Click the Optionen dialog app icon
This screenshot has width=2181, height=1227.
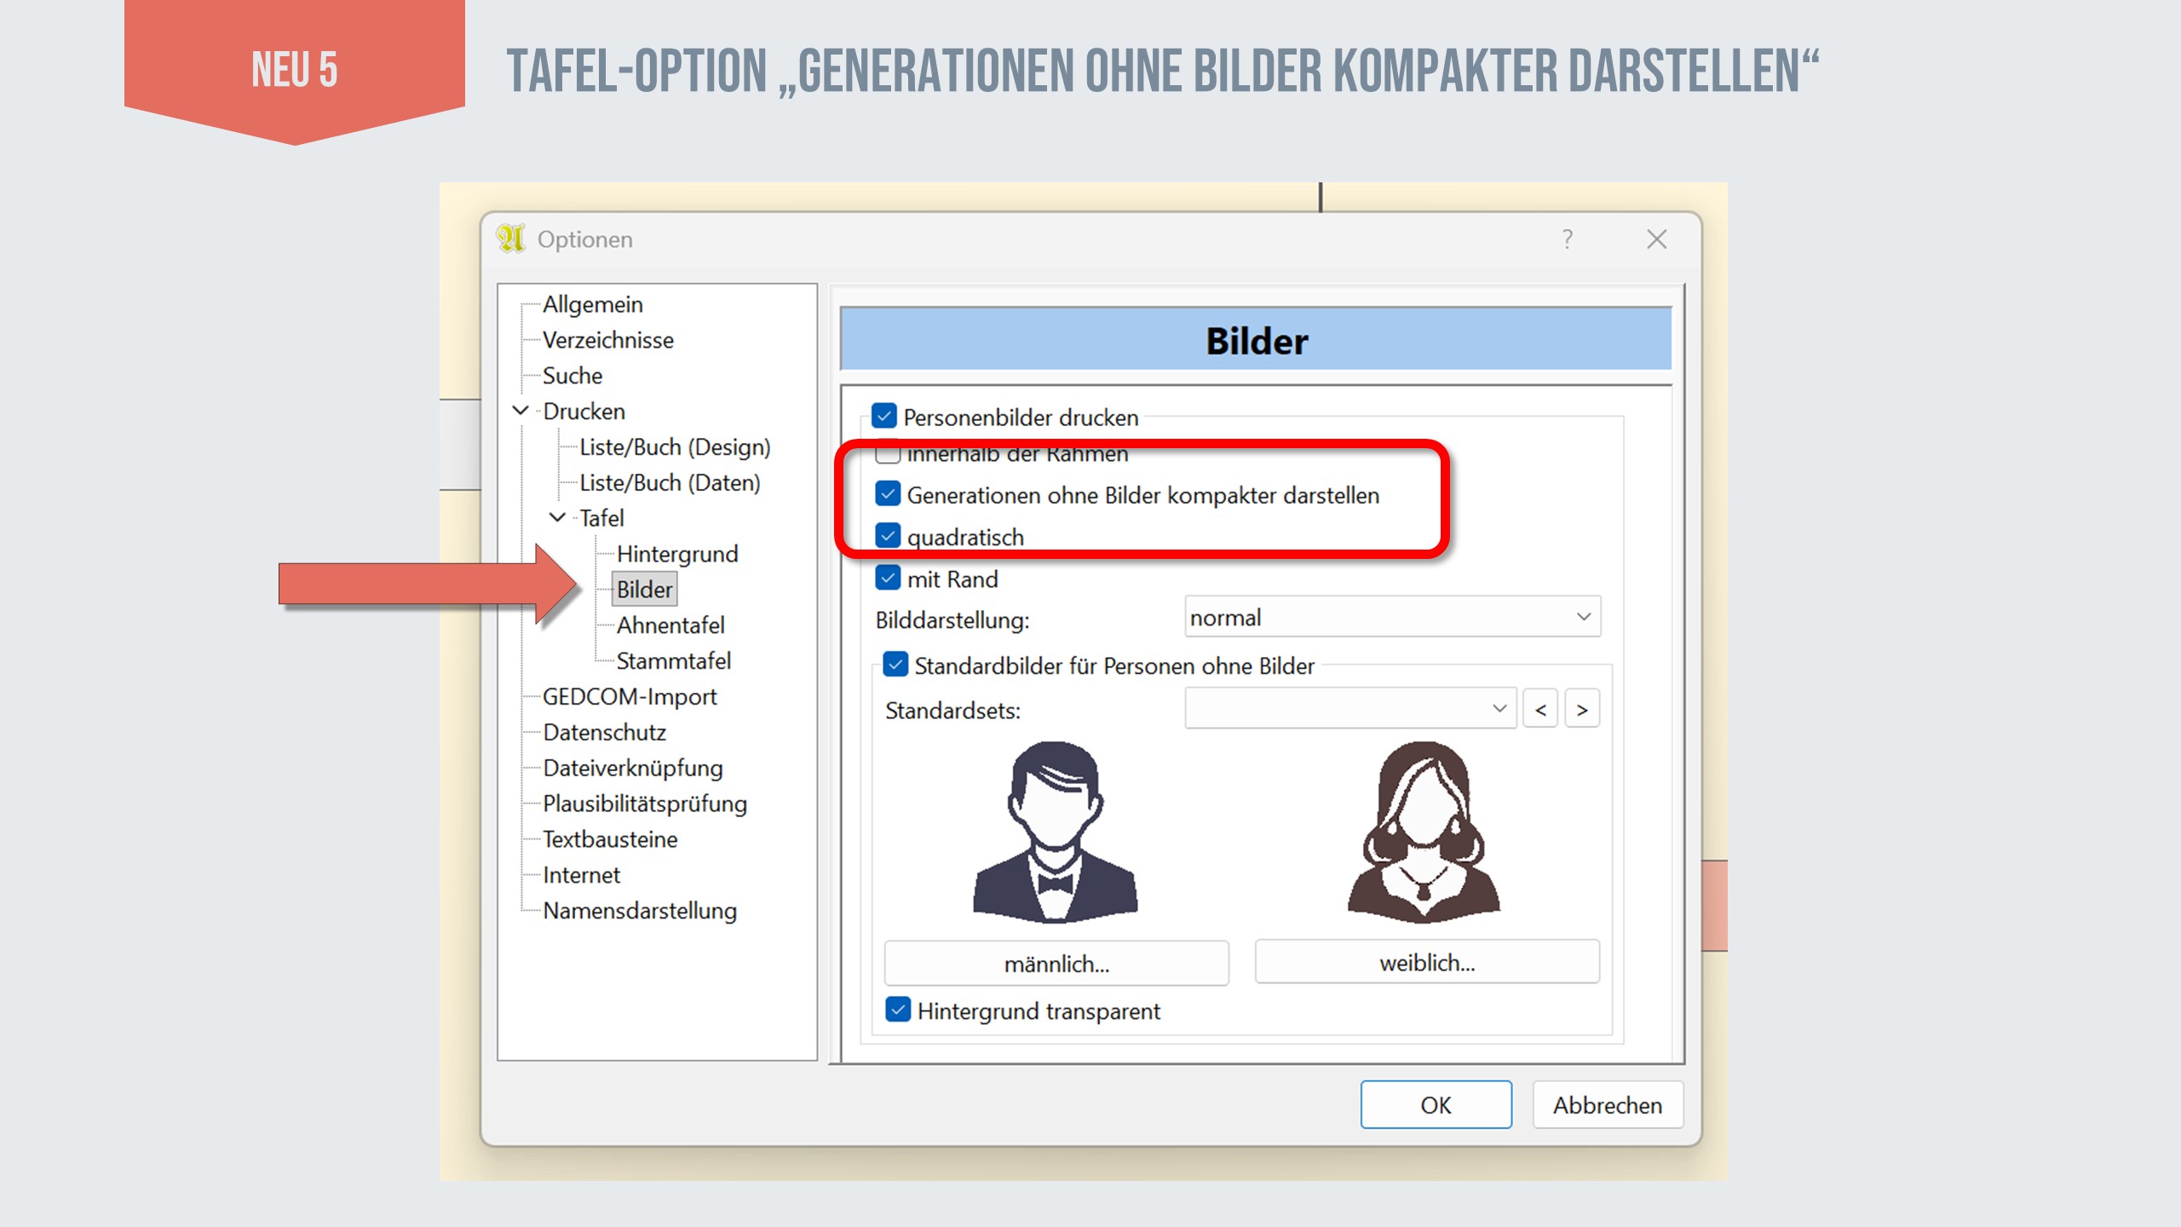coord(512,239)
